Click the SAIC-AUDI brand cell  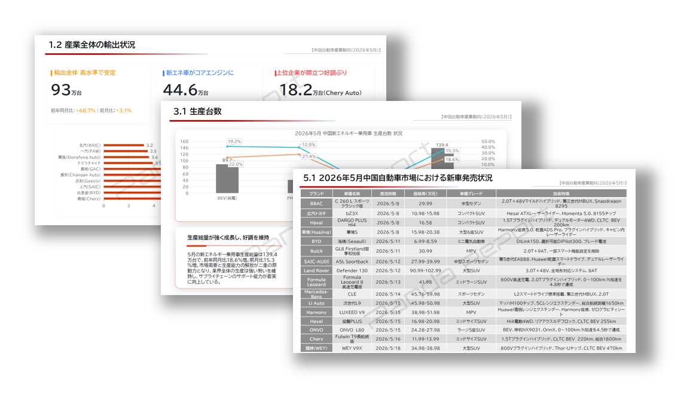(x=316, y=262)
